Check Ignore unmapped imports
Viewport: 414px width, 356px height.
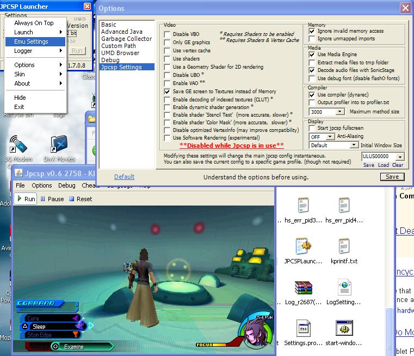point(312,39)
